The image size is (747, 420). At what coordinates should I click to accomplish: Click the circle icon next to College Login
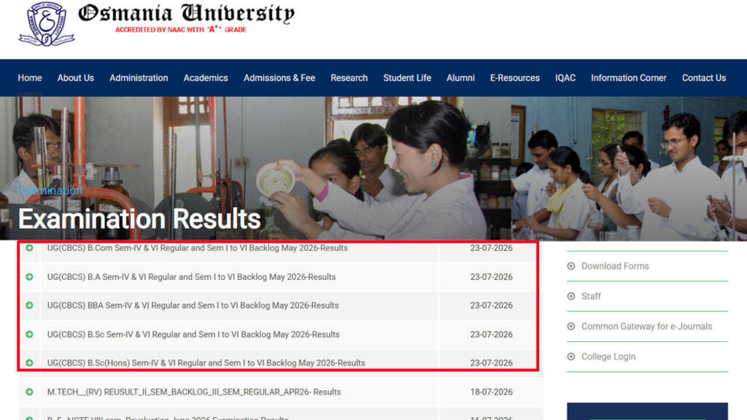[571, 357]
